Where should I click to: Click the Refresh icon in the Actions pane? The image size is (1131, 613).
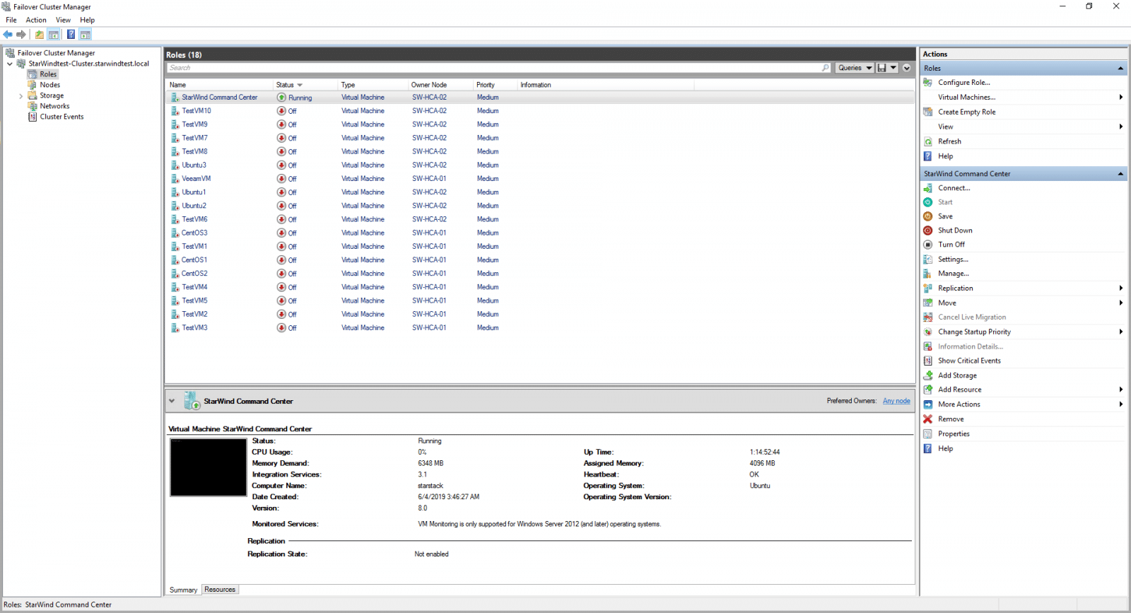(928, 141)
